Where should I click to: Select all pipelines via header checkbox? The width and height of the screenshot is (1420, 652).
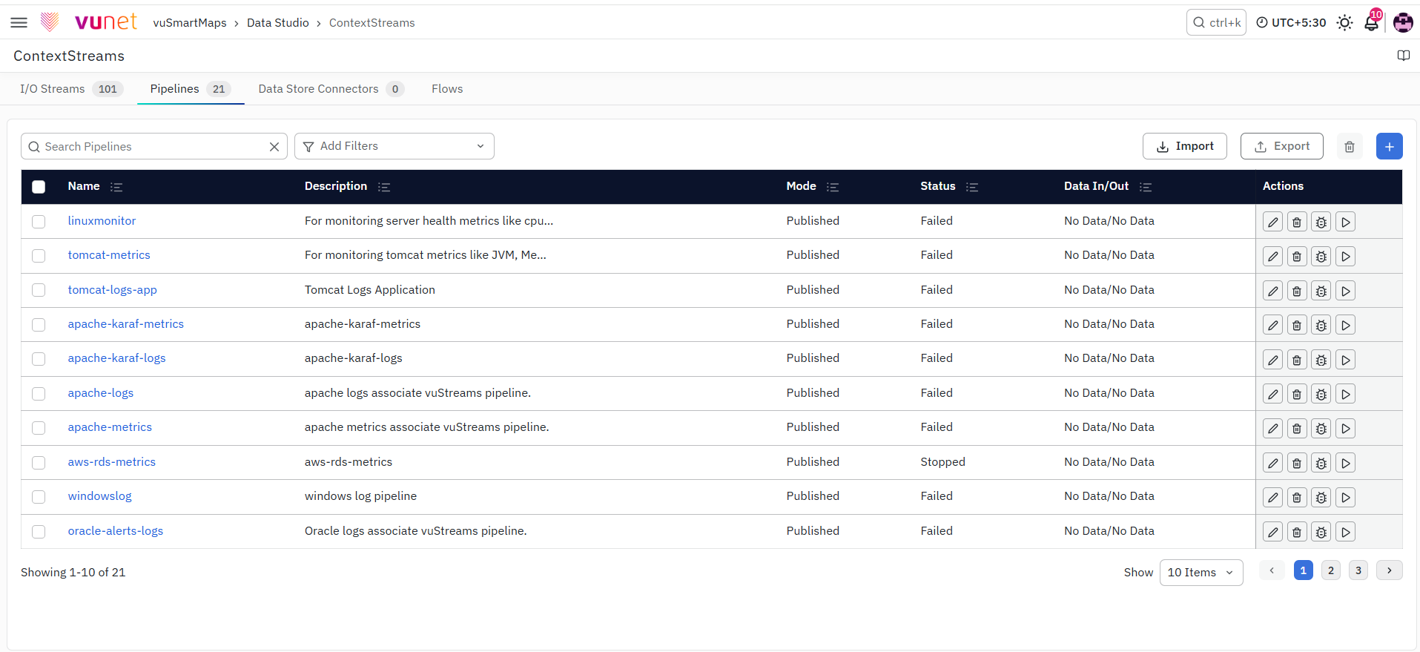tap(39, 187)
